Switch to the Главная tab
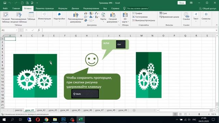Viewport: 219px width, 123px height. point(16,8)
